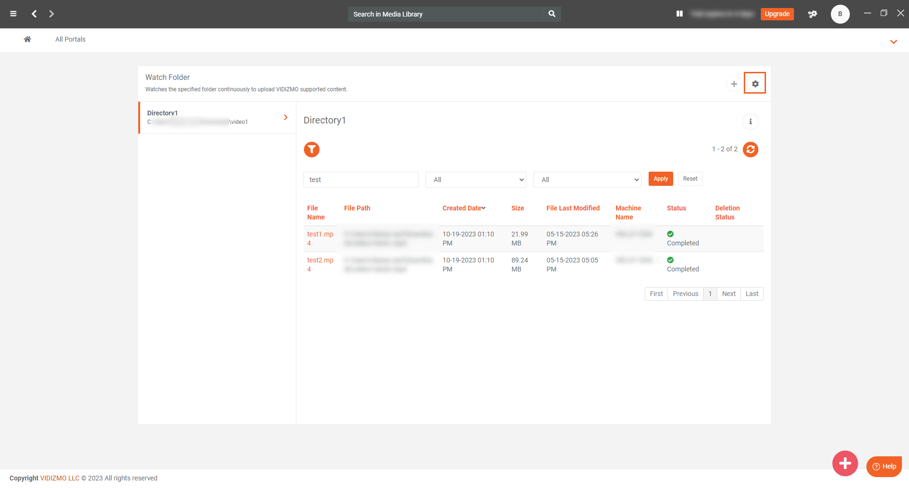
Task: Expand the red chevron in breadcrumb bar
Action: pyautogui.click(x=893, y=42)
